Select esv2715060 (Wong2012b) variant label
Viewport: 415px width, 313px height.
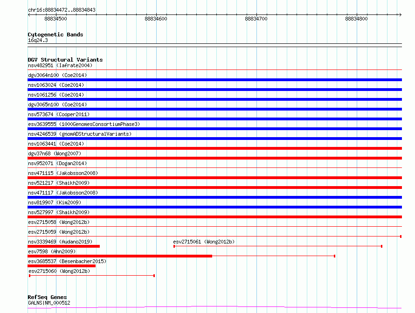point(59,271)
